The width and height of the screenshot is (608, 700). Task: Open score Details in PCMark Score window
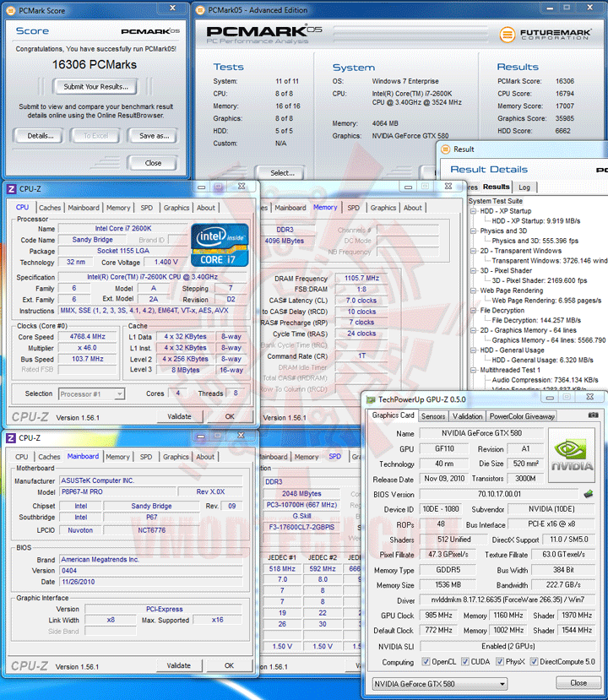41,136
